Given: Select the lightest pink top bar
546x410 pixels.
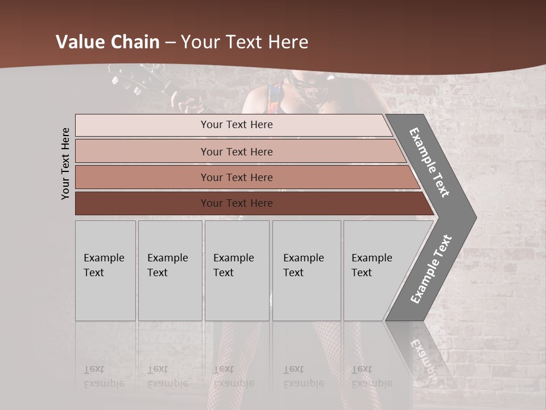Looking at the screenshot, I should pyautogui.click(x=236, y=125).
